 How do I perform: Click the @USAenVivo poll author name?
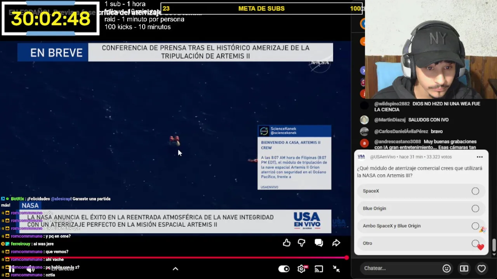click(x=383, y=157)
